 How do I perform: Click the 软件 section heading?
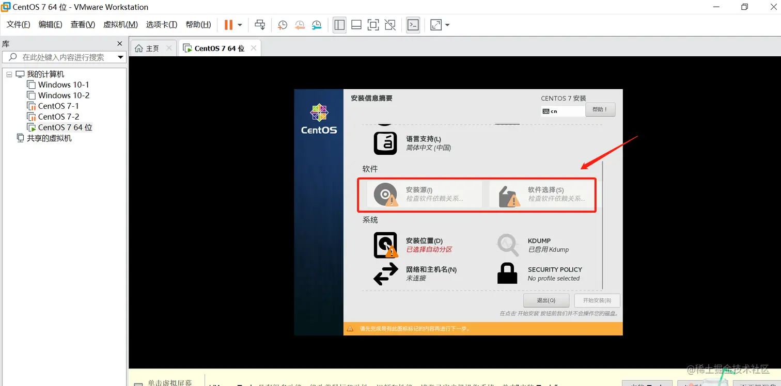[370, 169]
